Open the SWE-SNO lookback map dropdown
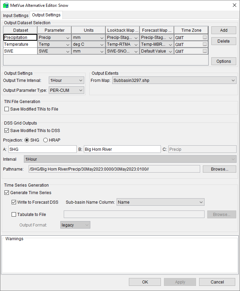The width and height of the screenshot is (240, 291). [x=123, y=51]
